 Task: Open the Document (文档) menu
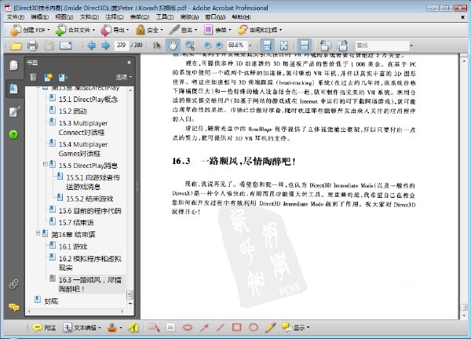(x=89, y=17)
